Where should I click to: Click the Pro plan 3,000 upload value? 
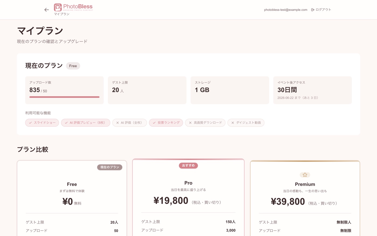[x=231, y=230]
